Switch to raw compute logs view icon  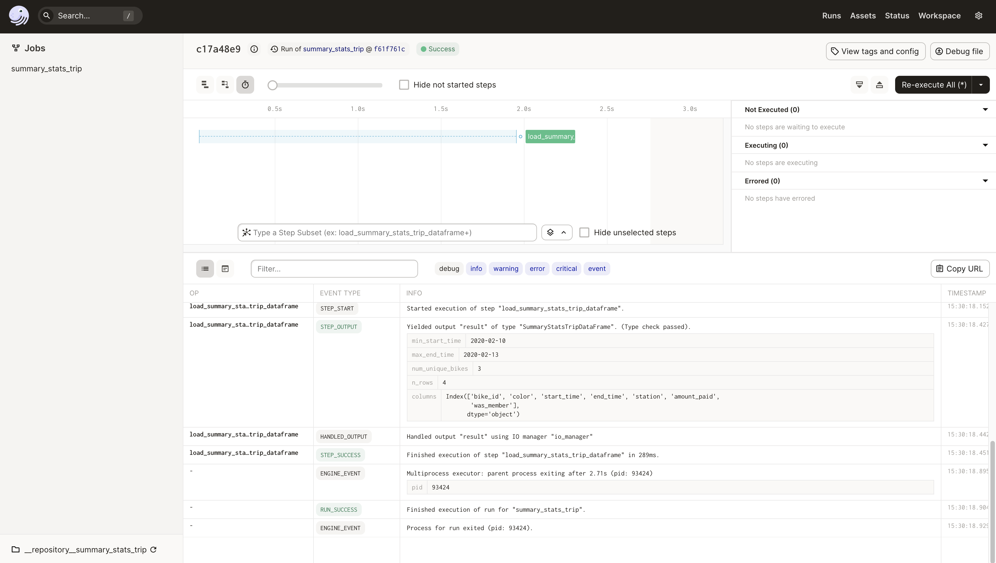pyautogui.click(x=225, y=269)
